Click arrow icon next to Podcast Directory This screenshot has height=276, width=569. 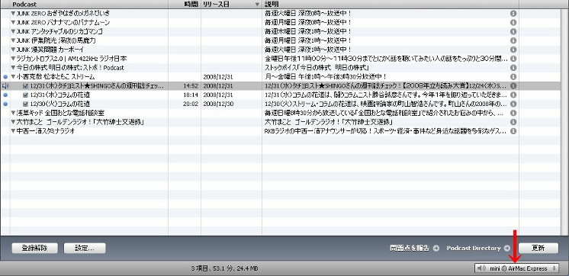507,248
